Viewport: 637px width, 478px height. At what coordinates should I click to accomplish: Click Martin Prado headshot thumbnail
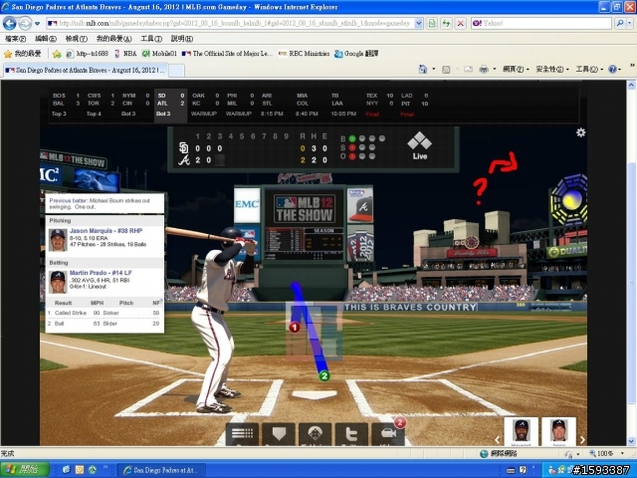coord(58,282)
